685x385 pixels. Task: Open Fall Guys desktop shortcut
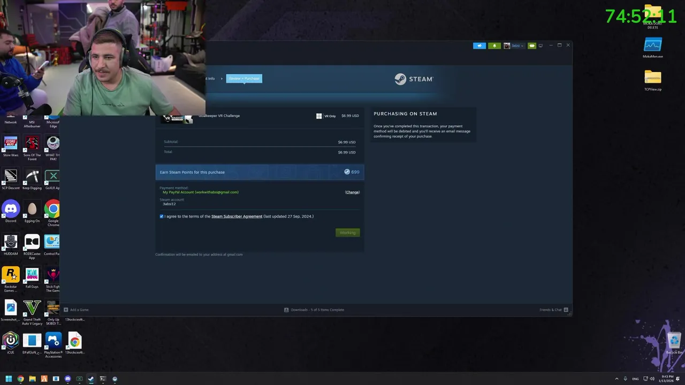click(32, 278)
